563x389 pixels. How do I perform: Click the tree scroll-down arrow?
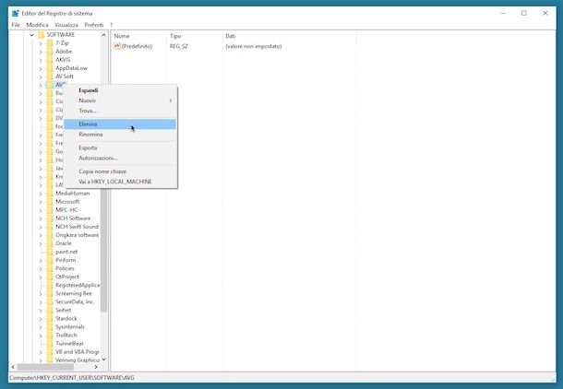click(103, 360)
